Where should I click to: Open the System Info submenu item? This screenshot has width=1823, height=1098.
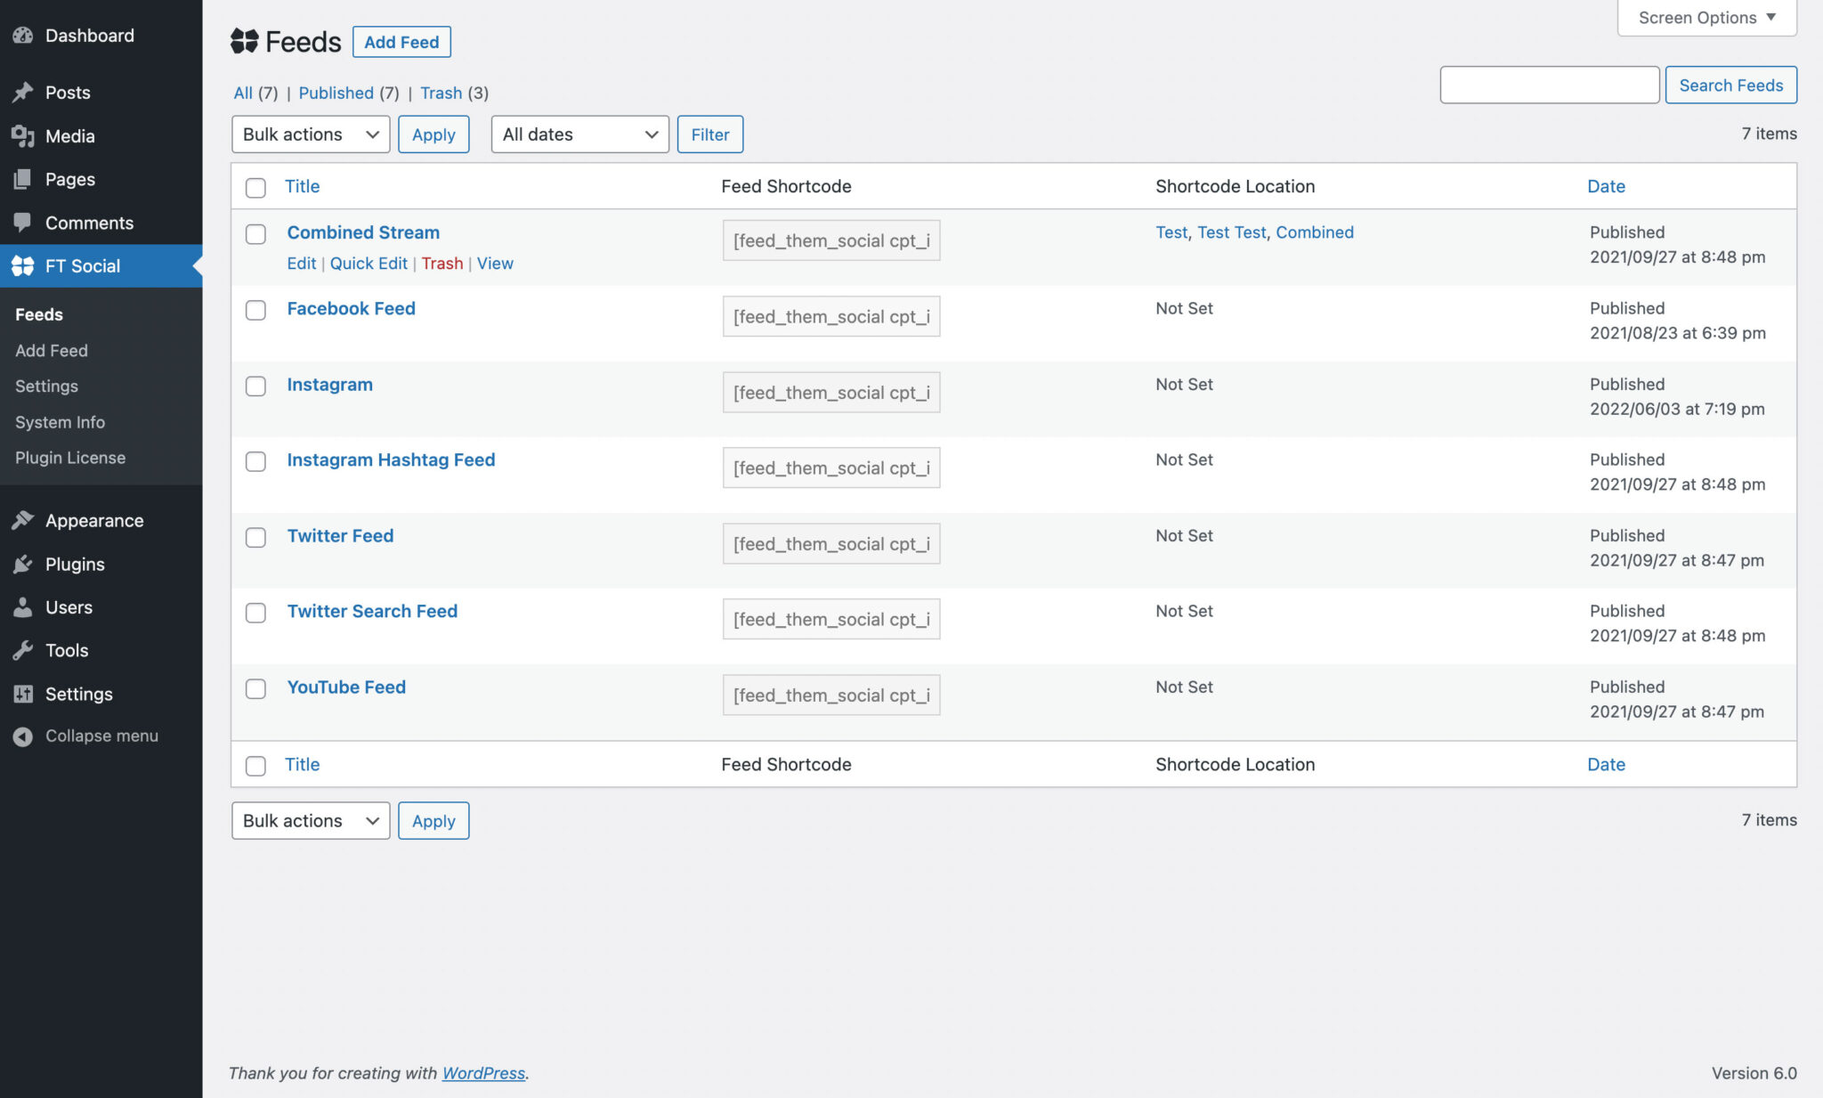60,422
